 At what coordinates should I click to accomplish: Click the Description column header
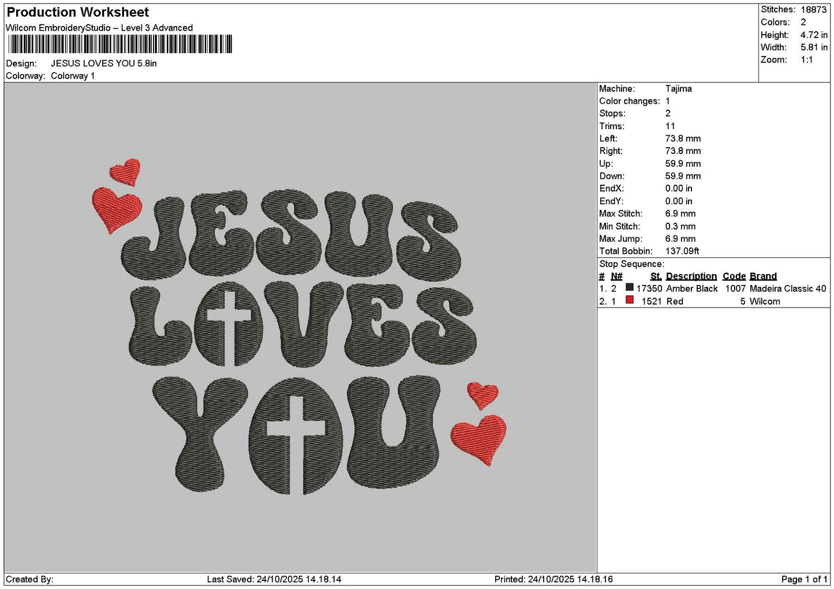tap(691, 276)
